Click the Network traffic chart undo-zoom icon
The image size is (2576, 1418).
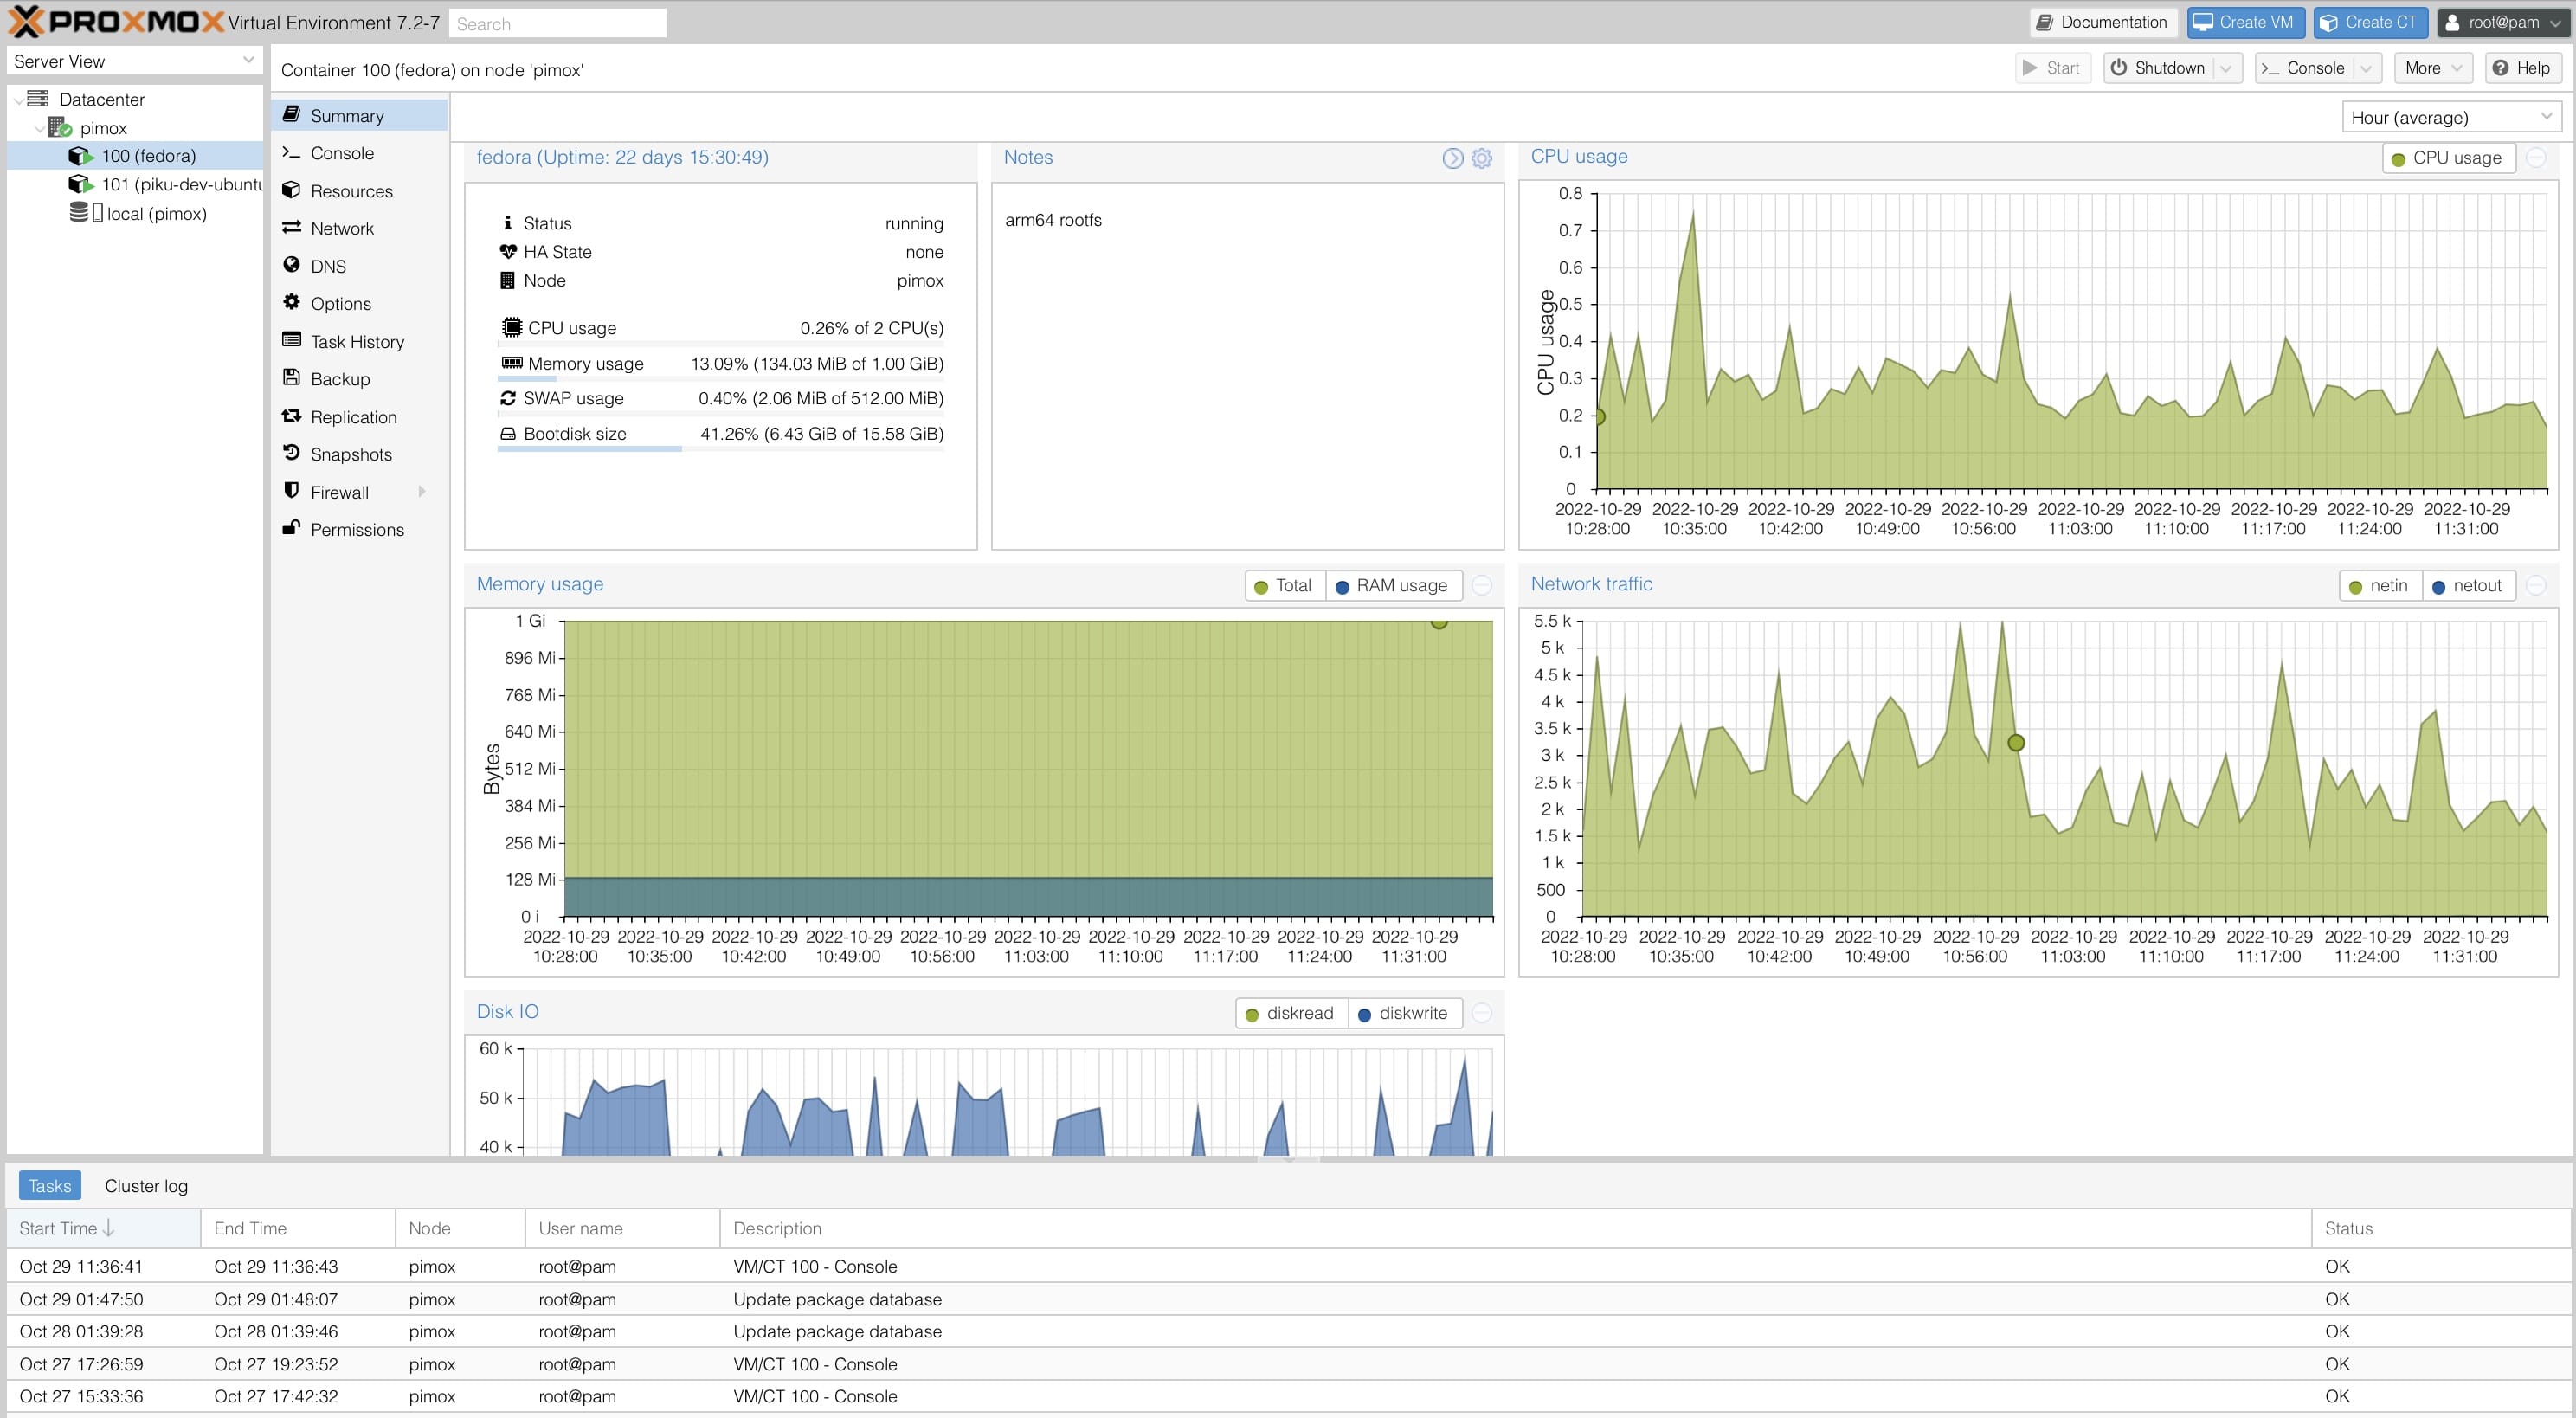point(2536,585)
